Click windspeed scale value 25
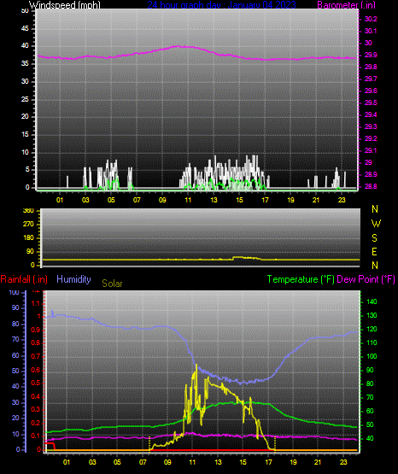The image size is (398, 474). (25, 99)
